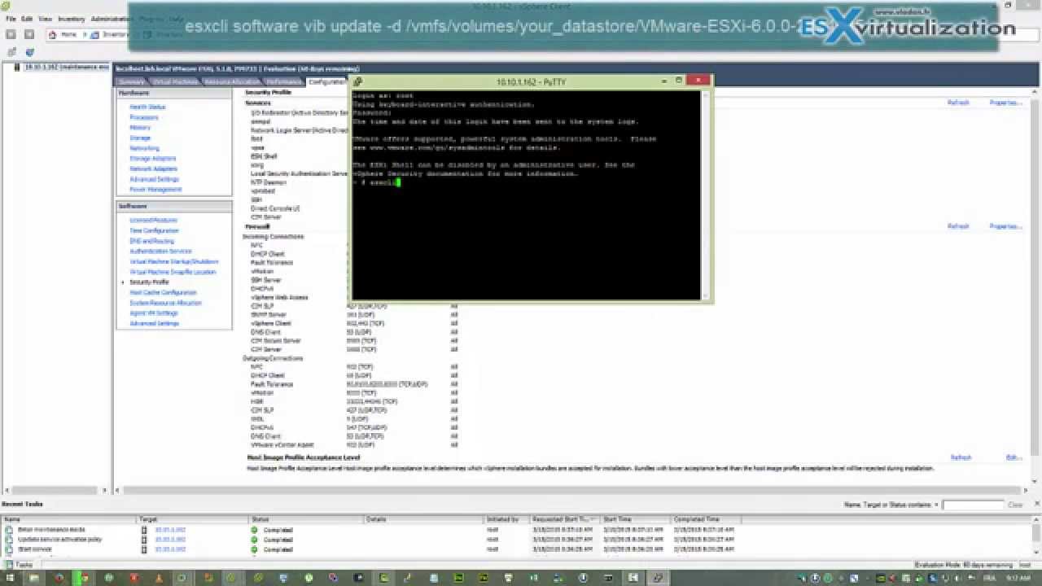Click Refresh next to Firewall section
The height and width of the screenshot is (586, 1042).
click(958, 226)
